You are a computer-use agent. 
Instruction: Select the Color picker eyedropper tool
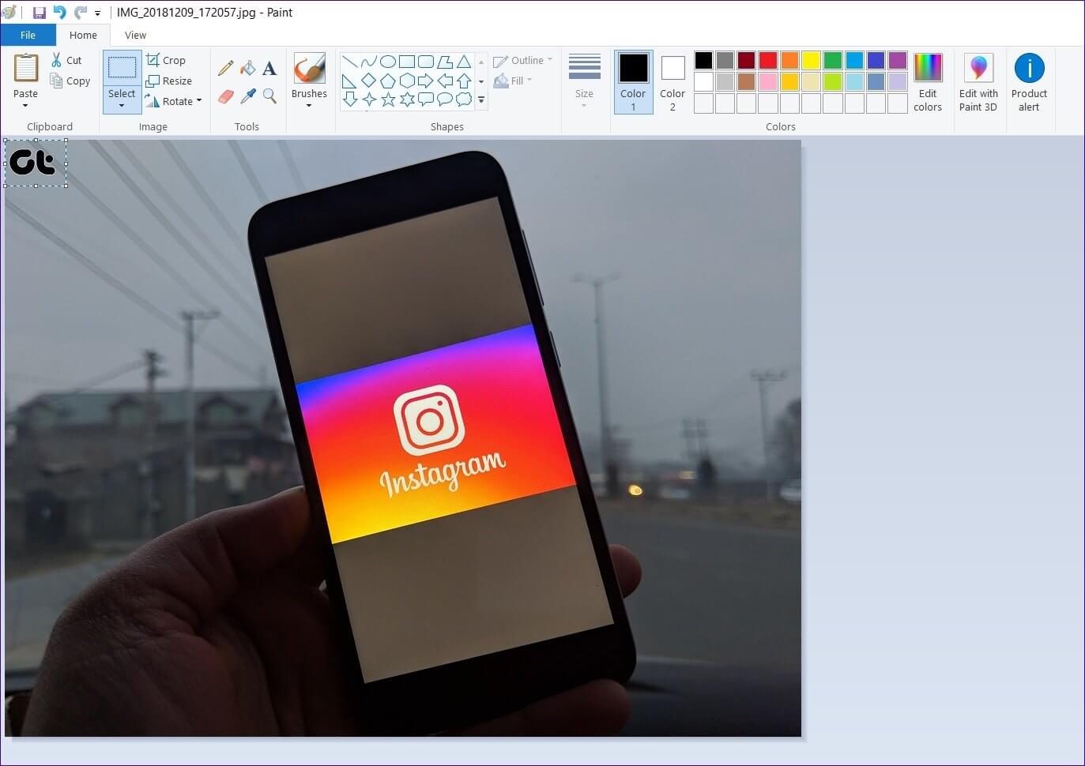pos(247,96)
